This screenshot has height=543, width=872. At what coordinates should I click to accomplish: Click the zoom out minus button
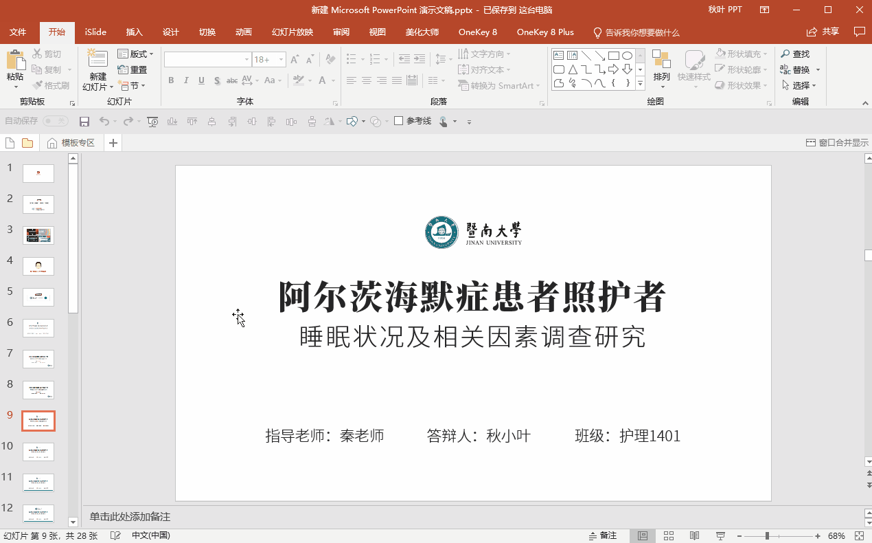[x=740, y=535]
